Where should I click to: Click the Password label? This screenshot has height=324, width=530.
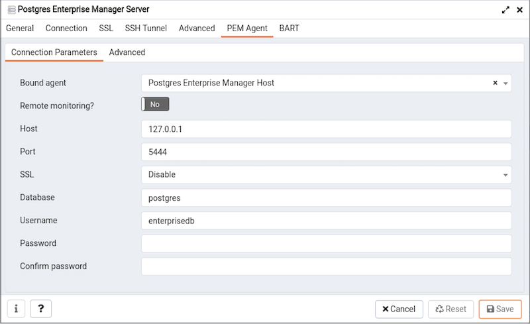[x=38, y=243]
